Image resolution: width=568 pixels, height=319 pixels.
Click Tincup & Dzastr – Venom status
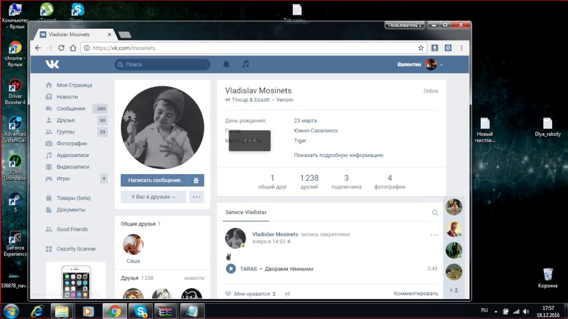[x=262, y=100]
